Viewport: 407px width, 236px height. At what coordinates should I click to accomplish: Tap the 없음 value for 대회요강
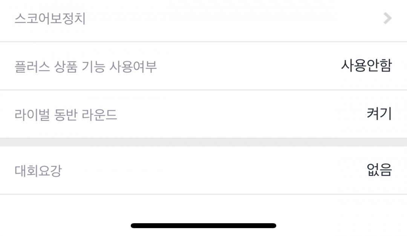pyautogui.click(x=379, y=170)
